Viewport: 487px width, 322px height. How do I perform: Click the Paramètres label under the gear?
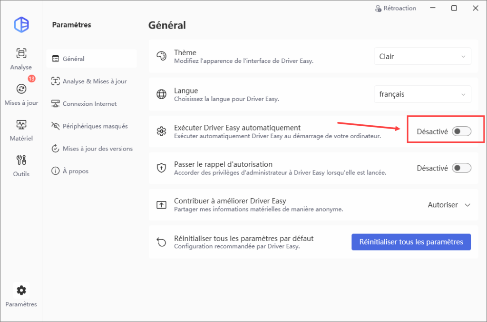click(21, 304)
